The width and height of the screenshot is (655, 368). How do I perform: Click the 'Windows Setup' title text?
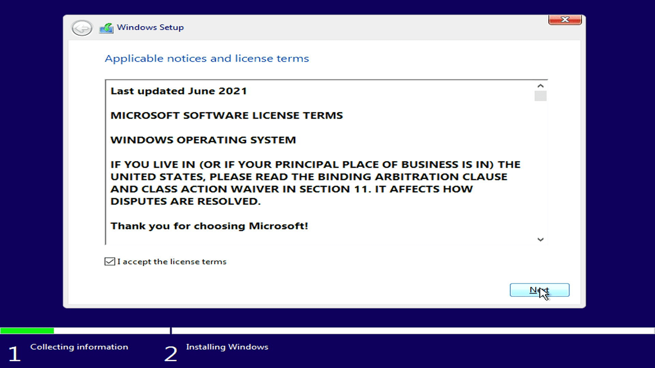click(x=150, y=27)
